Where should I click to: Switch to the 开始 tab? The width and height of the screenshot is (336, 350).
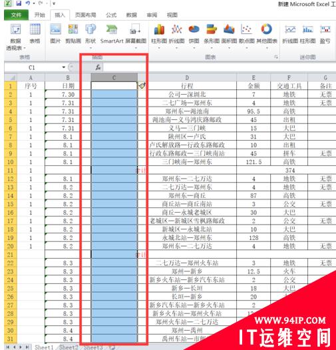[x=40, y=15]
